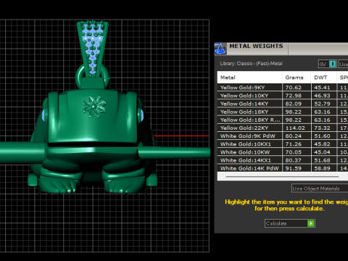Toggle the GV switch
This screenshot has height=261, width=348.
pyautogui.click(x=328, y=64)
